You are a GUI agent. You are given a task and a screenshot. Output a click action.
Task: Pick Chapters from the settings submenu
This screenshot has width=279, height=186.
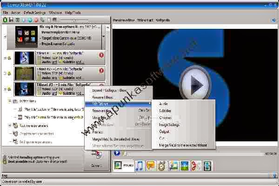click(183, 118)
